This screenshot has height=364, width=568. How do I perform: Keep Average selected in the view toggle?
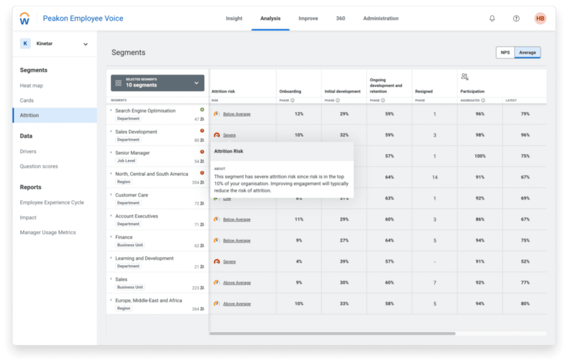(528, 52)
